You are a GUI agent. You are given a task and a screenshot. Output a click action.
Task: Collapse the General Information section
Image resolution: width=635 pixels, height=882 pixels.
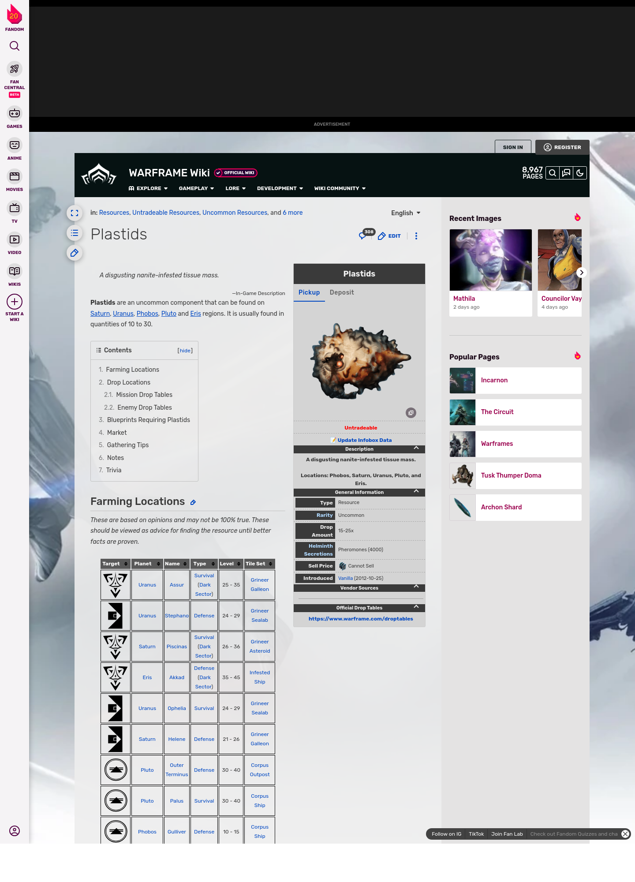416,491
